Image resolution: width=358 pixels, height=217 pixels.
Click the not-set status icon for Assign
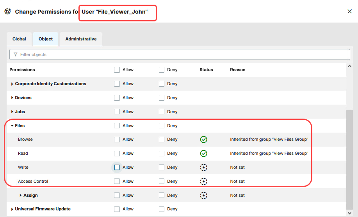coord(203,196)
